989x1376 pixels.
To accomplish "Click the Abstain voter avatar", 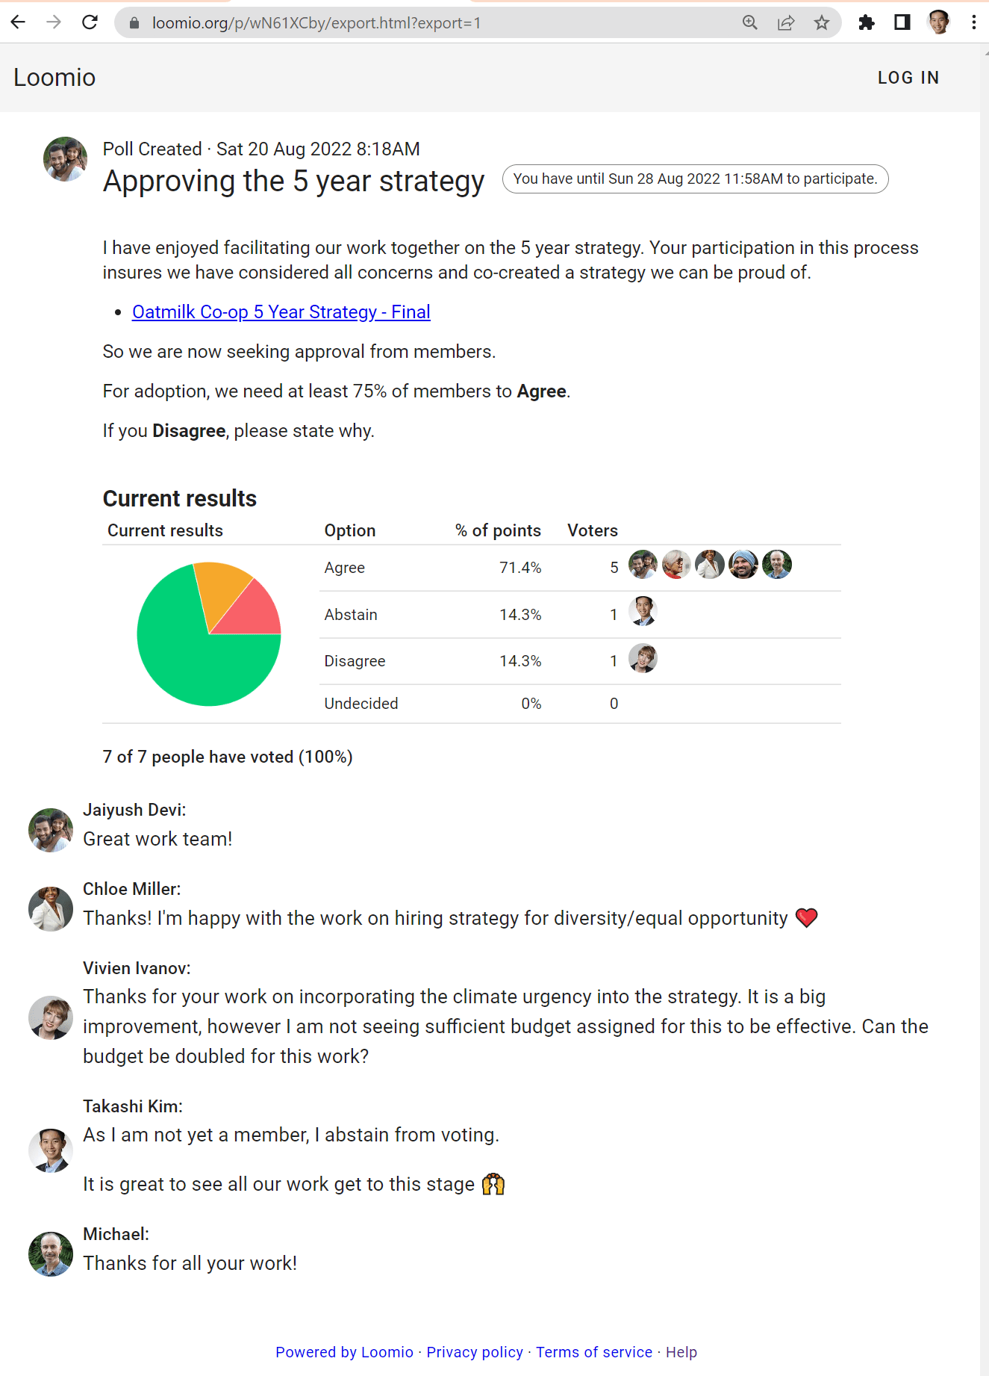I will pyautogui.click(x=643, y=612).
